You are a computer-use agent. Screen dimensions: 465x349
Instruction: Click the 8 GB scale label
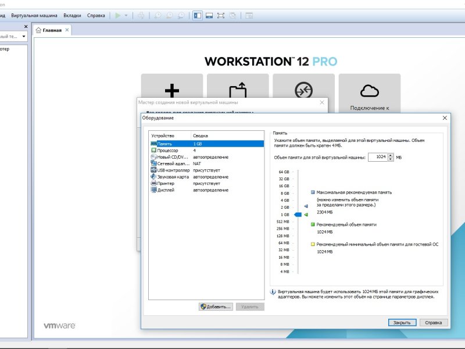tap(285, 193)
